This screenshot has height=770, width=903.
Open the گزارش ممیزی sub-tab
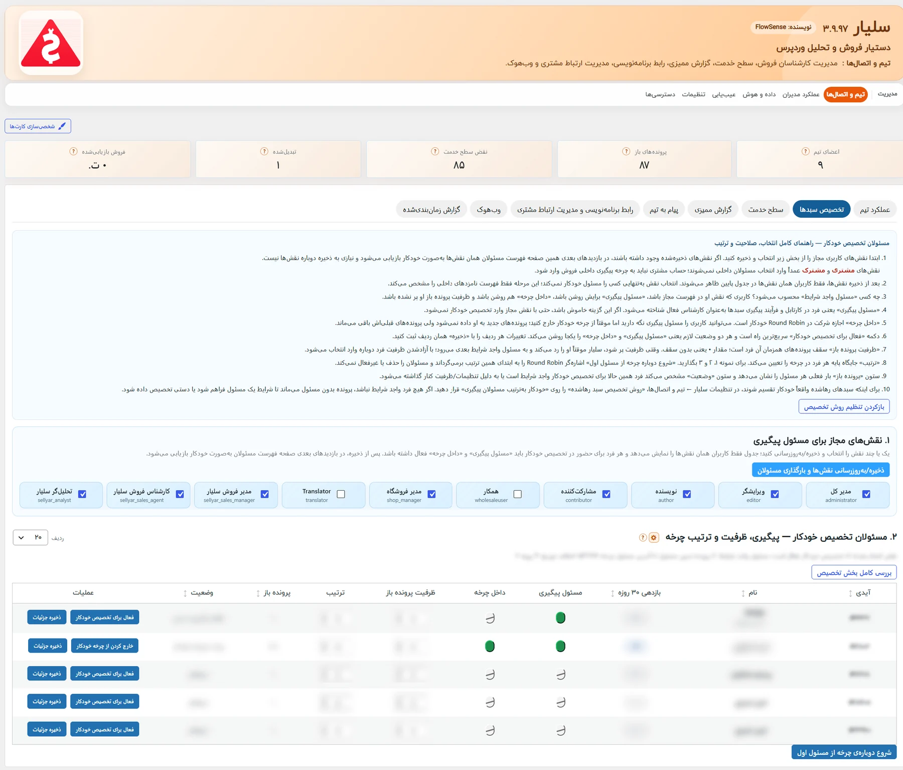pos(713,210)
